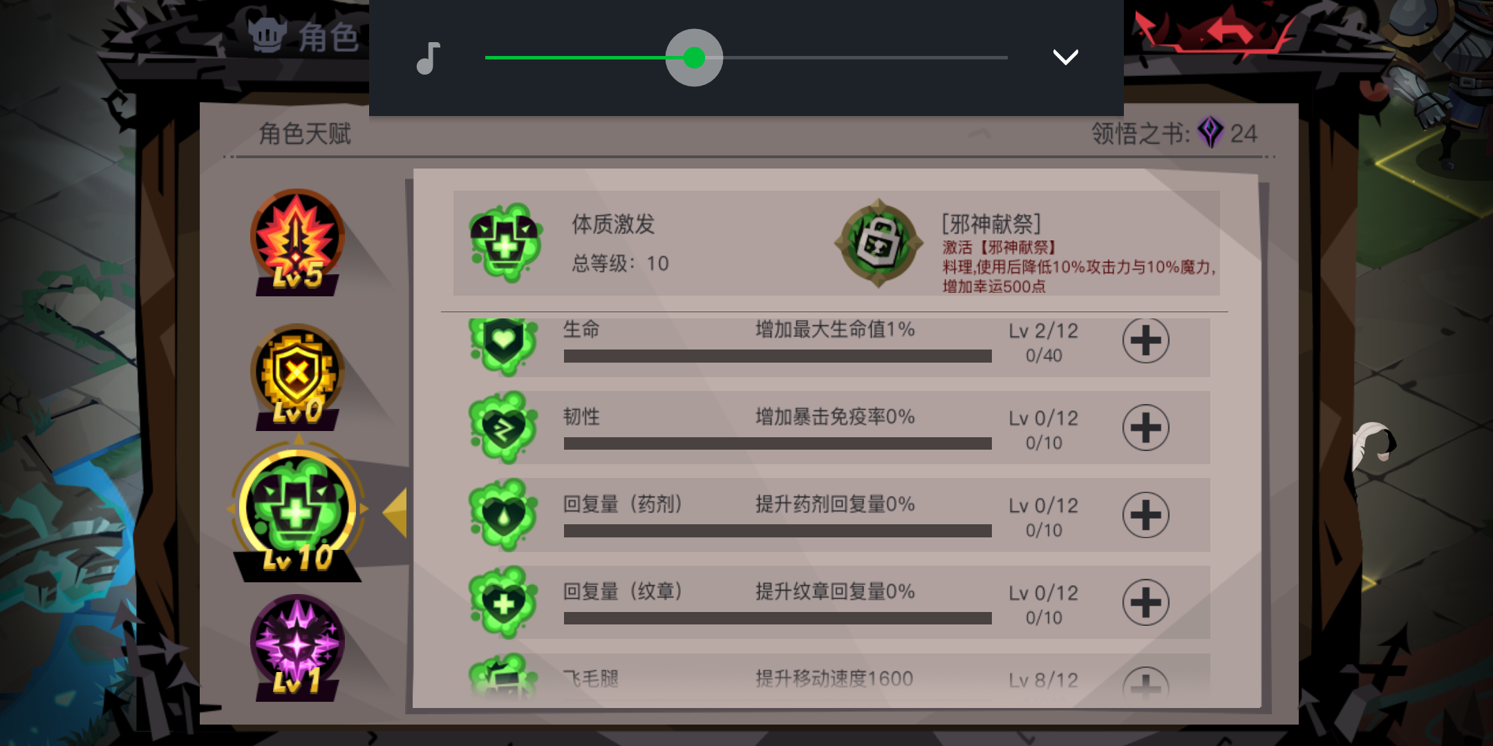Tap the music note icon in volume panel

[x=428, y=58]
